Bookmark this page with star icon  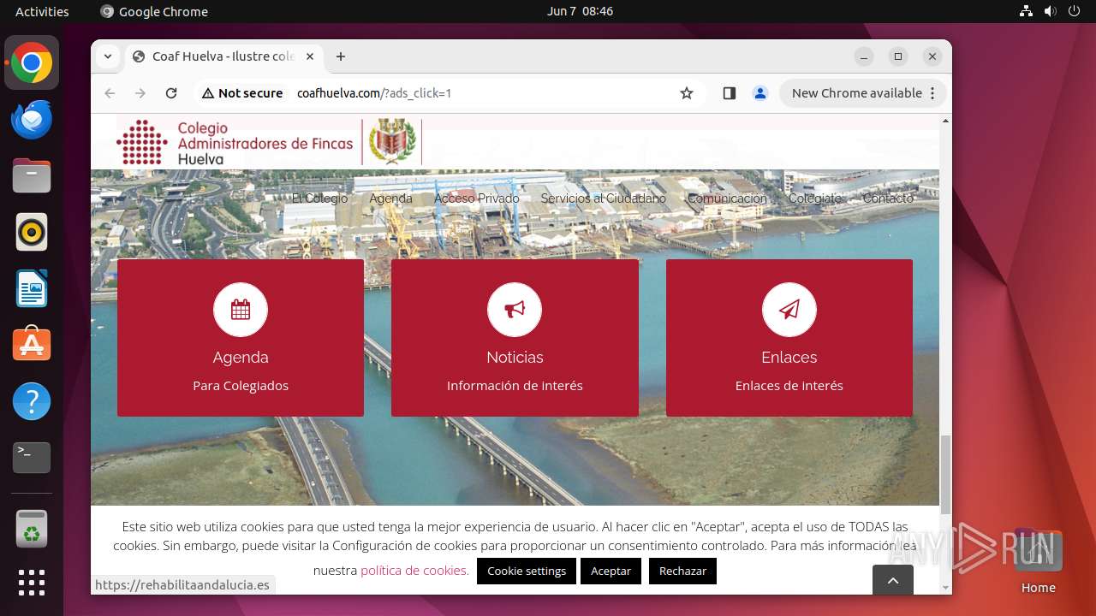click(687, 93)
